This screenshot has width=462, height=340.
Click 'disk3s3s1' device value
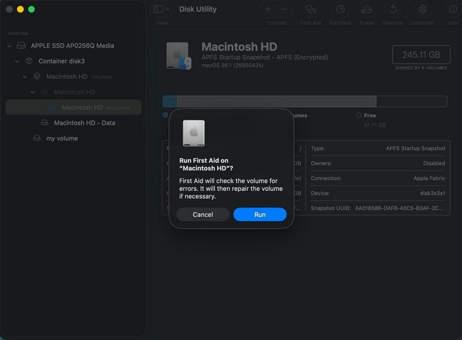433,193
